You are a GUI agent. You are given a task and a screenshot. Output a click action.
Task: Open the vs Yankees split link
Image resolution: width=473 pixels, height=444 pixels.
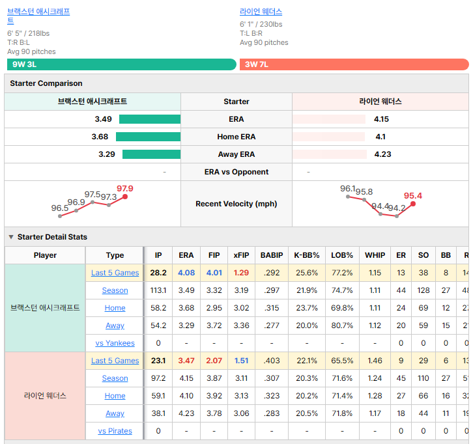pos(115,343)
